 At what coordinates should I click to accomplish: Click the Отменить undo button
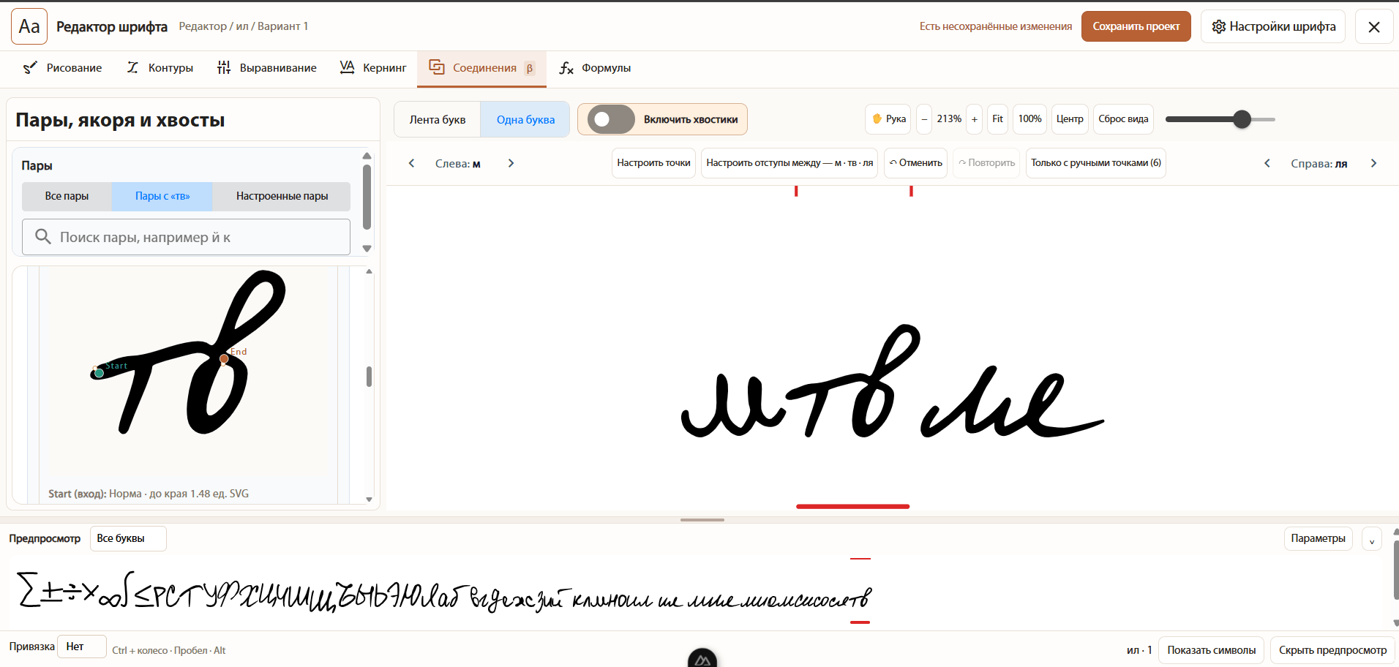pyautogui.click(x=915, y=163)
